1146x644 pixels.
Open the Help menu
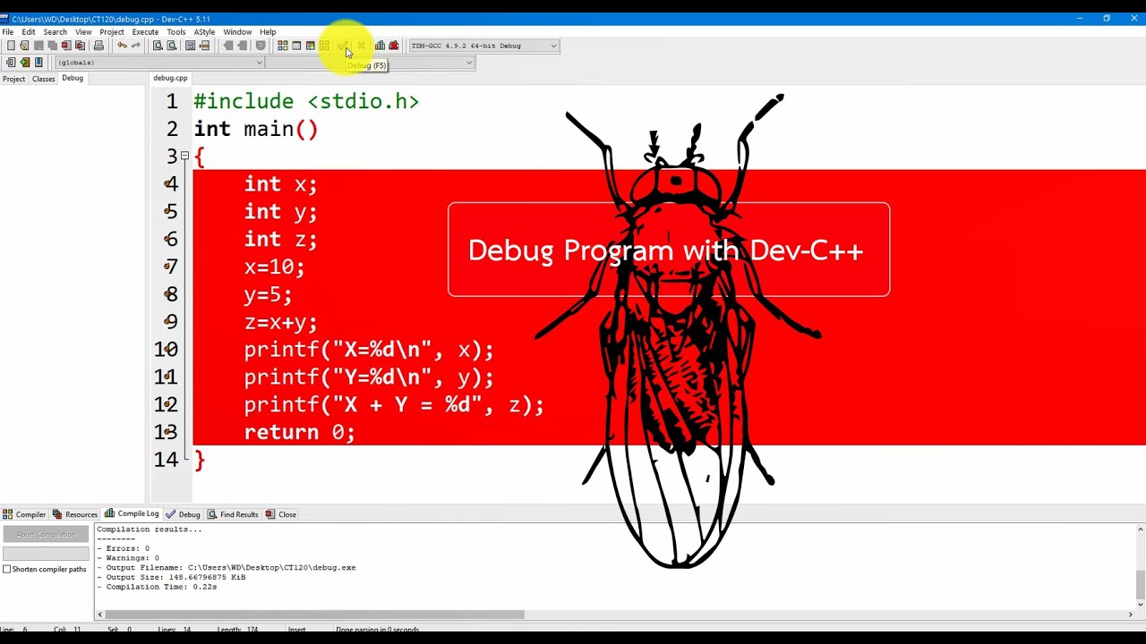pyautogui.click(x=268, y=32)
